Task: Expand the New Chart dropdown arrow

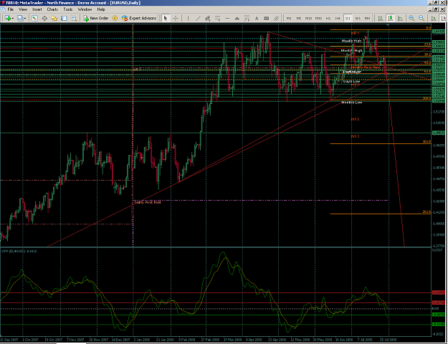Action: pyautogui.click(x=13, y=19)
